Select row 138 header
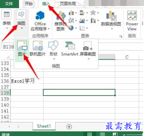 point(5,93)
